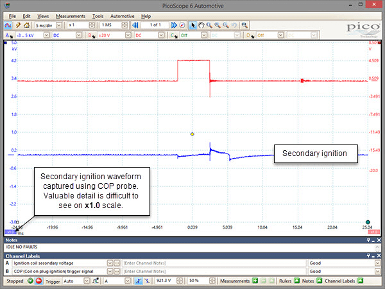Click the IDLE NO FAULTS notes text
Viewport: 385px width, 289px height.
[x=22, y=247]
